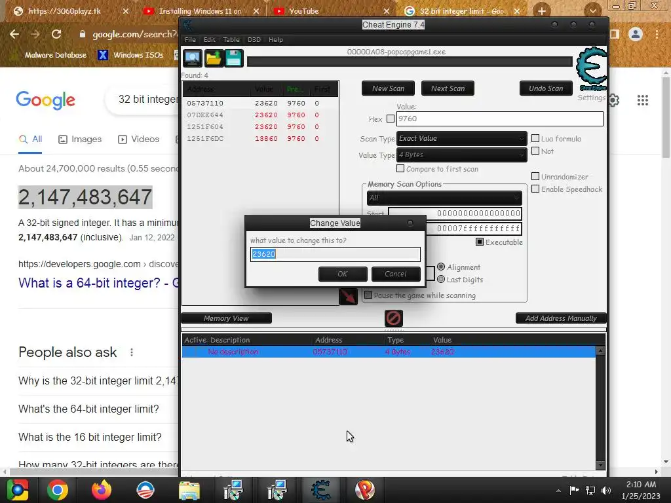Select the Alignment radio button
The image size is (671, 503).
pos(441,267)
